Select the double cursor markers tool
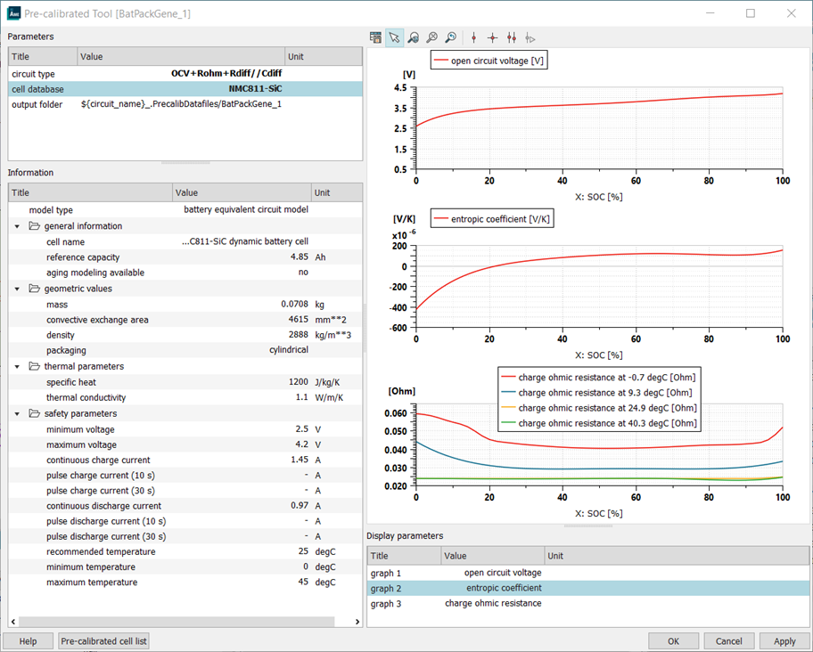This screenshot has width=813, height=652. pos(511,37)
